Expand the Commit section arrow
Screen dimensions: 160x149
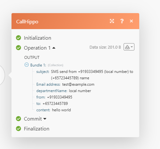click(45, 119)
